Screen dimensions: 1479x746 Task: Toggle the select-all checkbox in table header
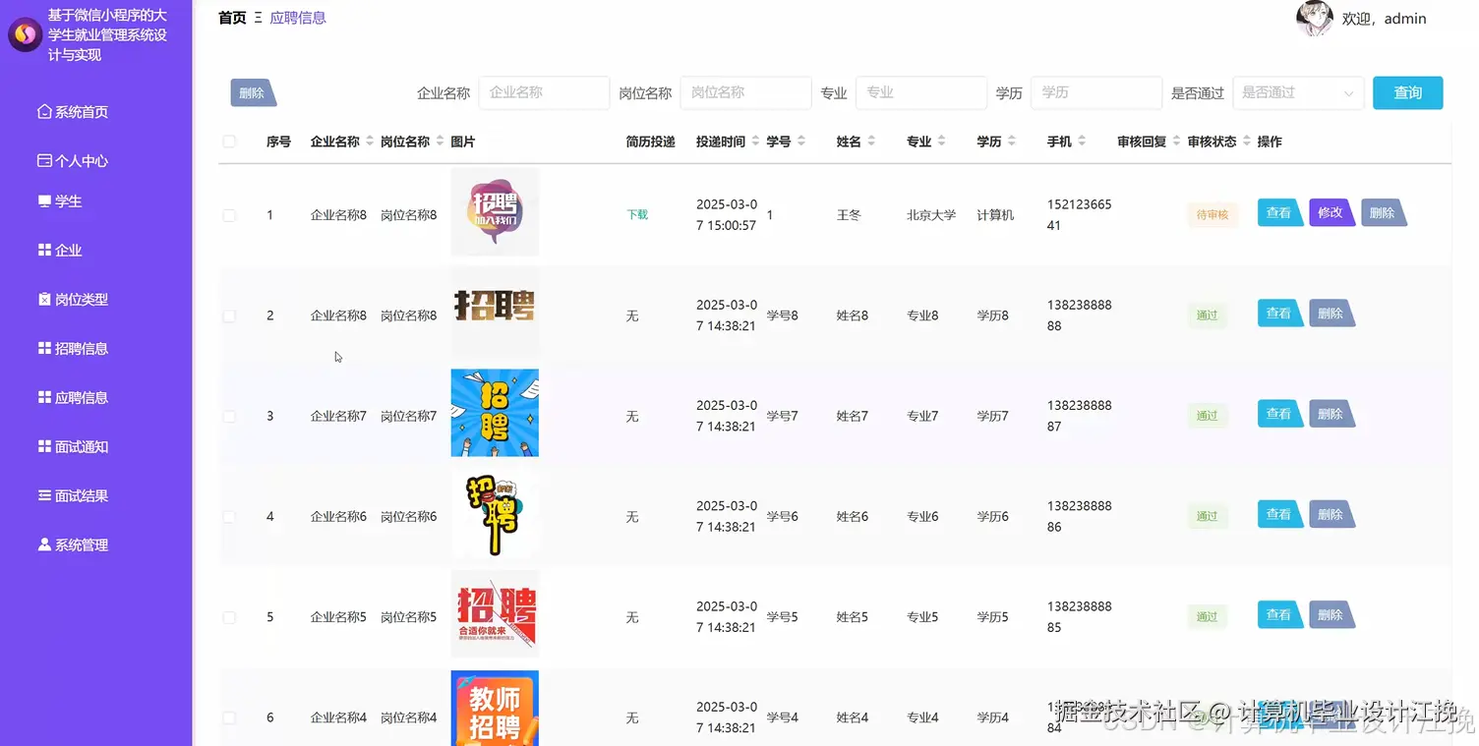coord(229,141)
